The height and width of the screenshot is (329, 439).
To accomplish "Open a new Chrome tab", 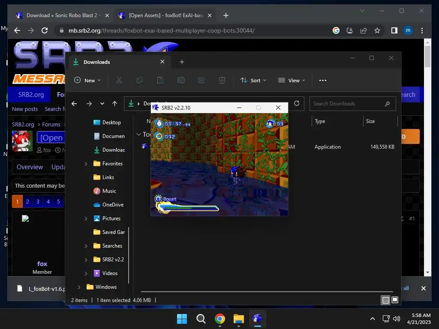I will click(226, 15).
